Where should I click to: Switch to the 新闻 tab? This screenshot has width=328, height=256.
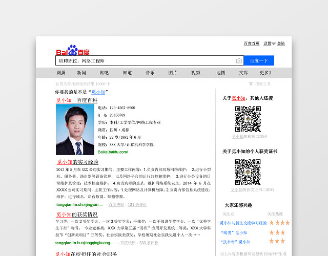pos(81,73)
